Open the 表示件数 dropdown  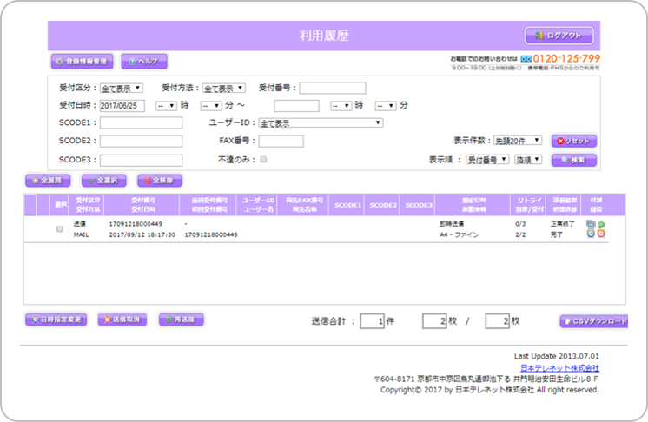click(518, 140)
